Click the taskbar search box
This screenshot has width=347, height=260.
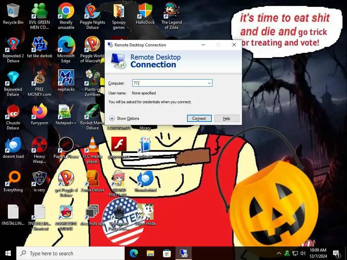pyautogui.click(x=70, y=253)
